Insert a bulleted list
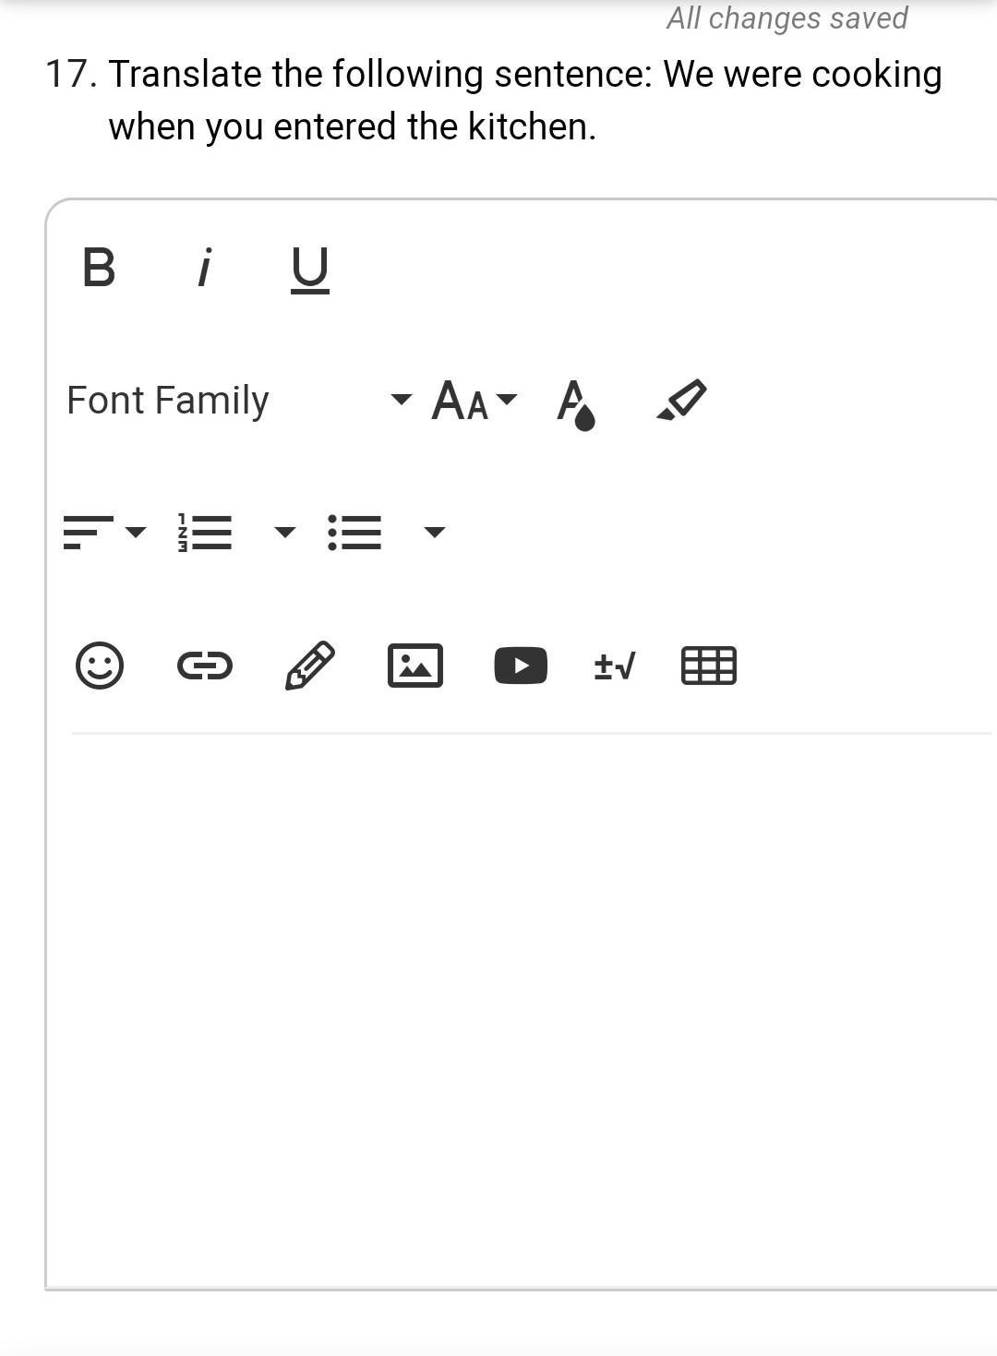997x1356 pixels. (x=354, y=532)
